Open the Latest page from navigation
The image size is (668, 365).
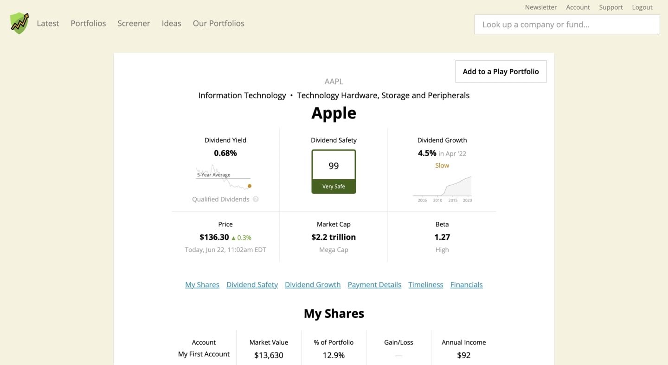point(48,23)
